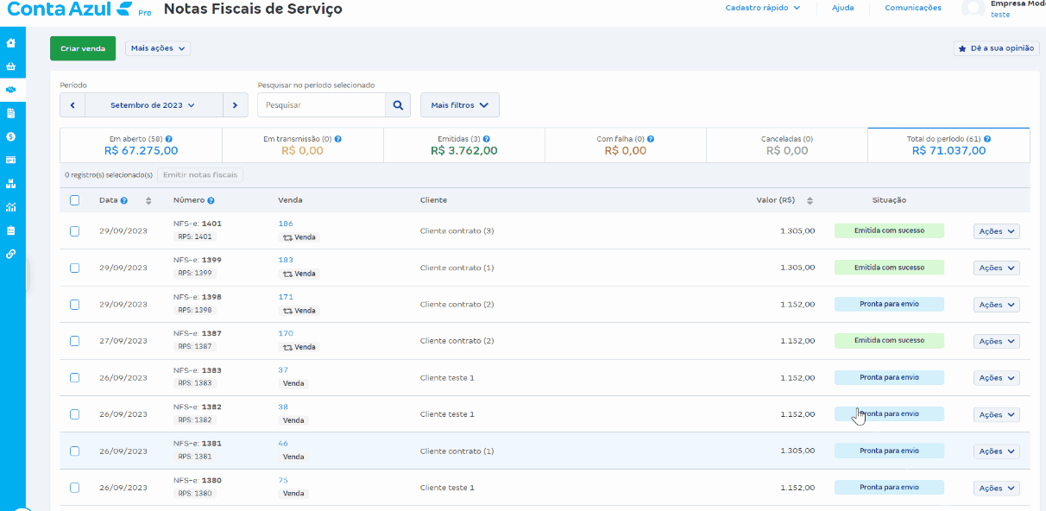Check the row for NFS-e 1398

coord(74,305)
